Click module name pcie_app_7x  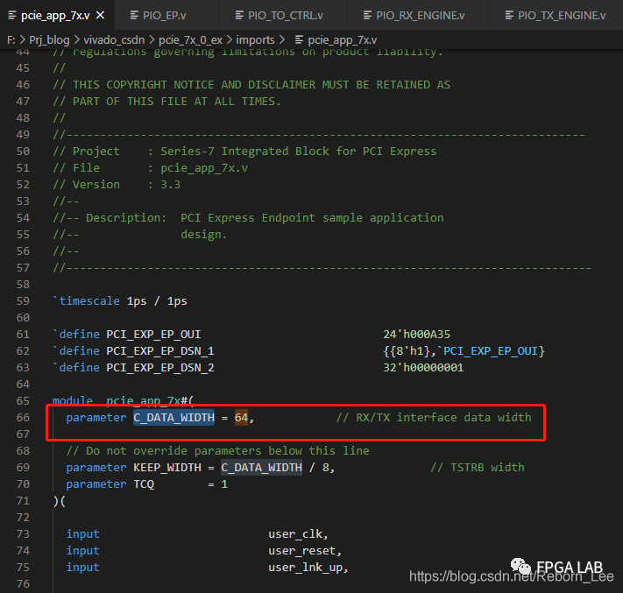click(x=144, y=400)
